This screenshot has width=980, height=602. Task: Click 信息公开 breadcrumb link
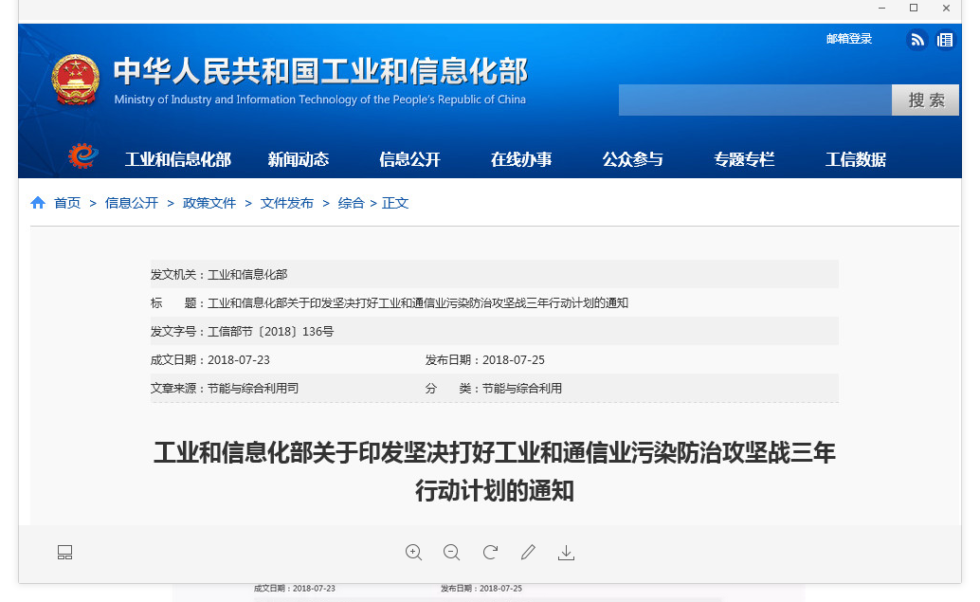click(132, 203)
